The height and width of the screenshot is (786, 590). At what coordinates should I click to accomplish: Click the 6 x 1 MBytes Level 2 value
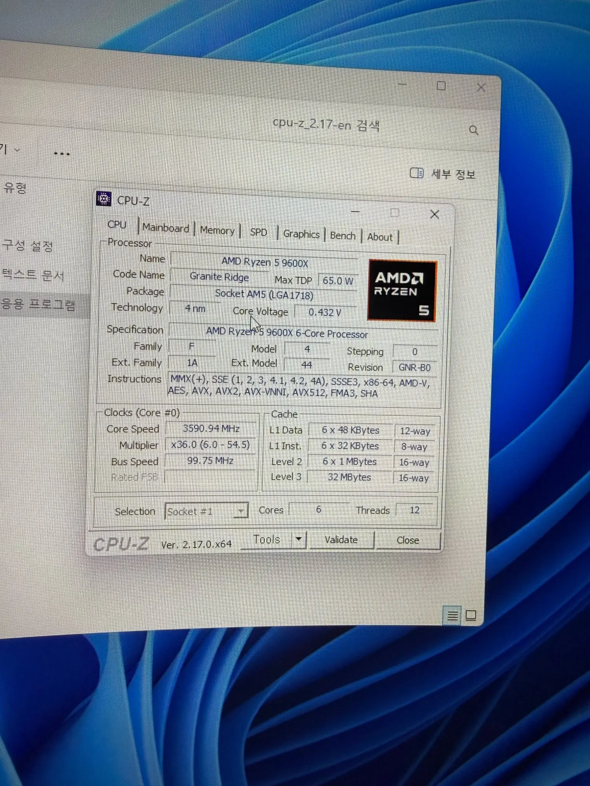350,461
